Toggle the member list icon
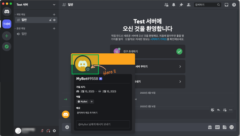Viewport: 240px width, 136px height. (189, 5)
